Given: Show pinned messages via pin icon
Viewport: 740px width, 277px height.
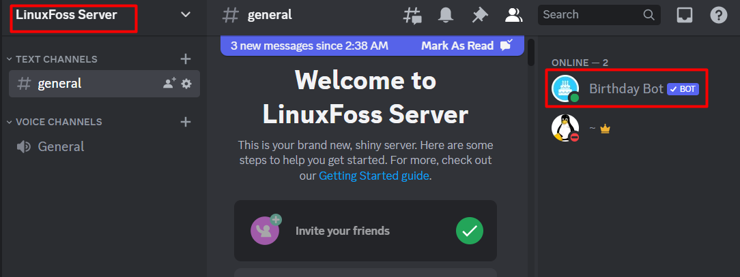Looking at the screenshot, I should point(479,15).
